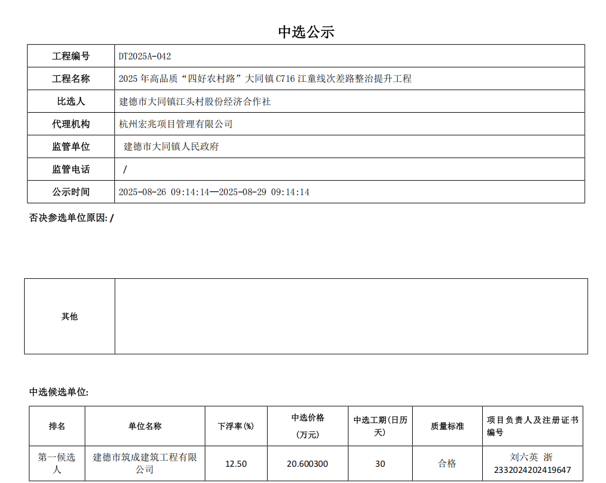Click company 建德市筑成建筑工程有限公司
Screen dimensions: 606x483
coord(144,463)
